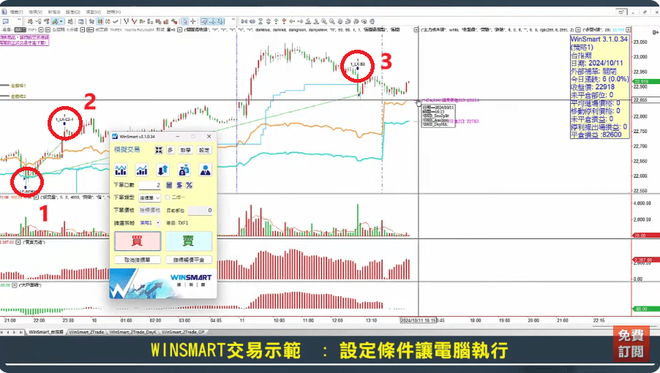This screenshot has height=373, width=660.
Task: Click the 指標觸價平倉 button
Action: tap(189, 260)
